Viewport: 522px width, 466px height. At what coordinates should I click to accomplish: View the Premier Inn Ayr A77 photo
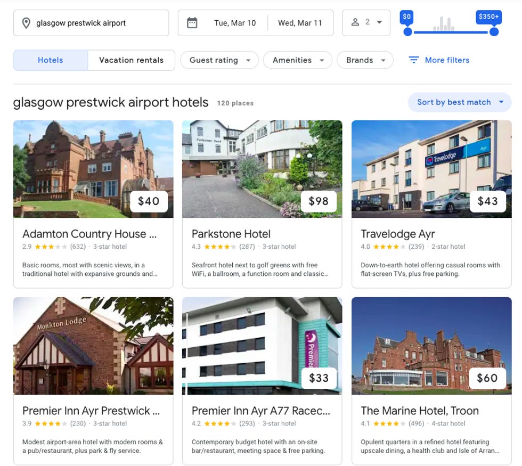coord(262,346)
